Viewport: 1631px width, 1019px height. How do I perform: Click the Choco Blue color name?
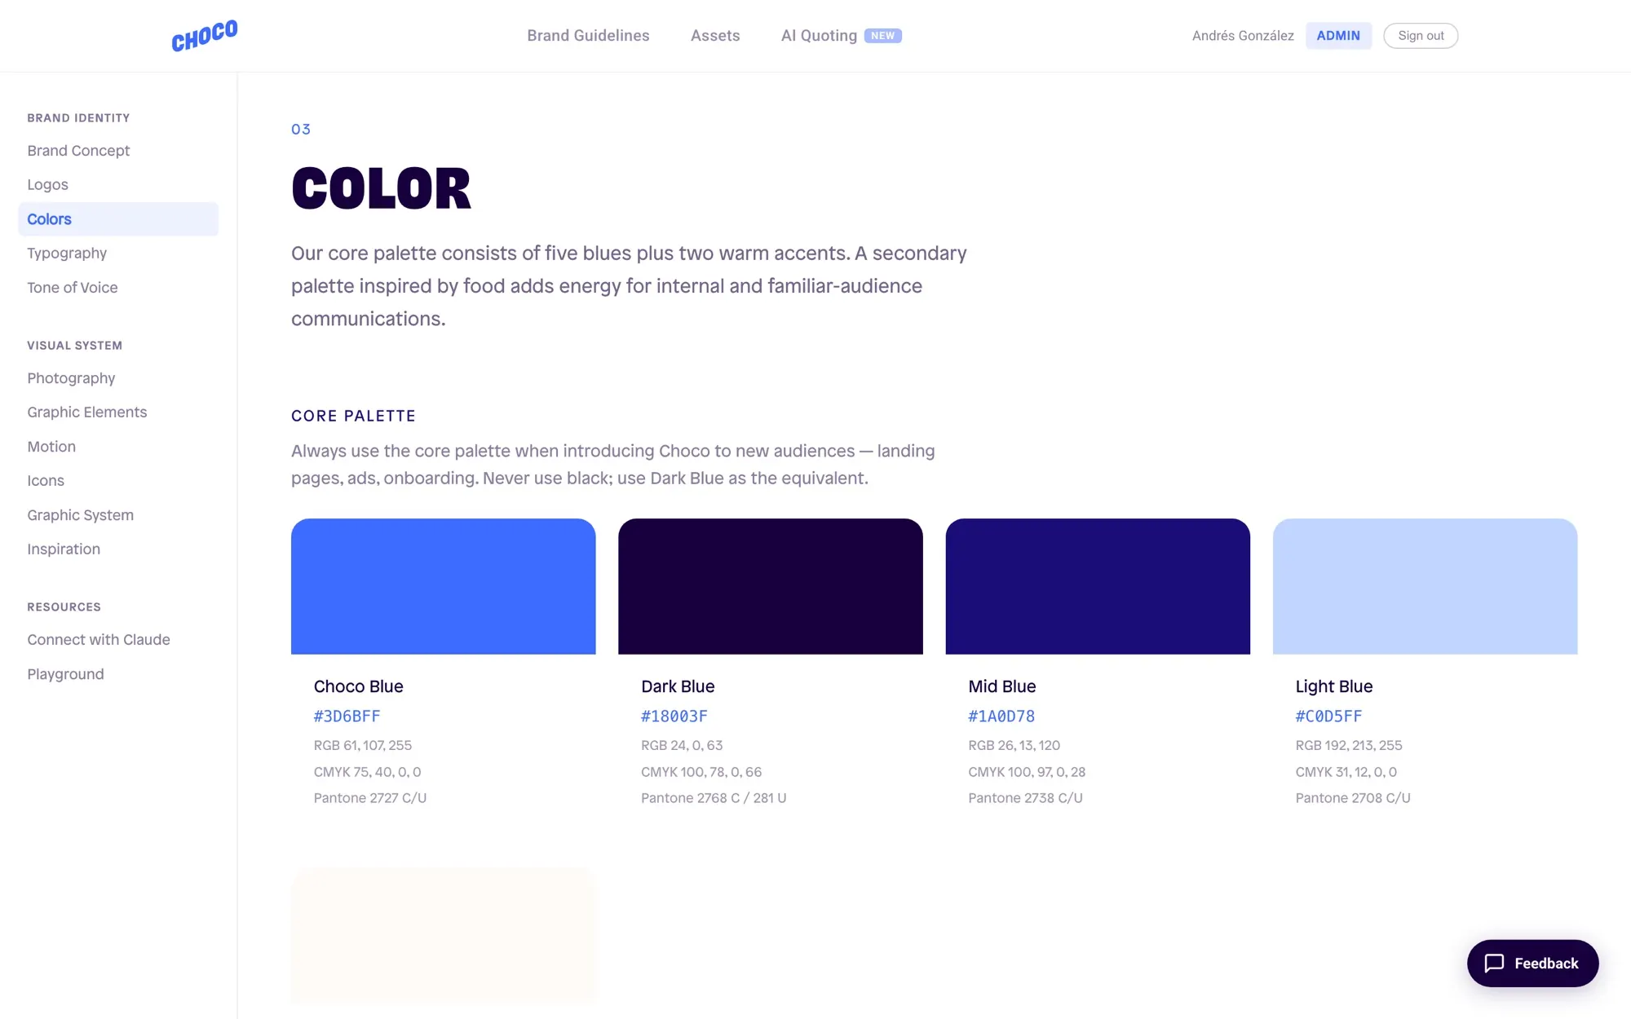(359, 686)
